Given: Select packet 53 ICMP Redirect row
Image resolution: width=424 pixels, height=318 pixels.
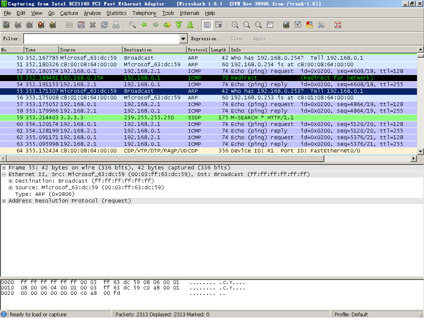Looking at the screenshot, I should [x=209, y=78].
